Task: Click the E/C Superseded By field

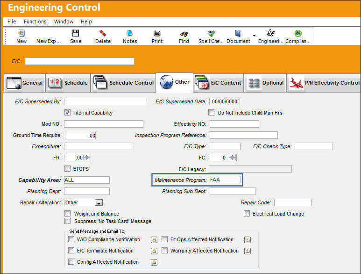Action: point(106,101)
